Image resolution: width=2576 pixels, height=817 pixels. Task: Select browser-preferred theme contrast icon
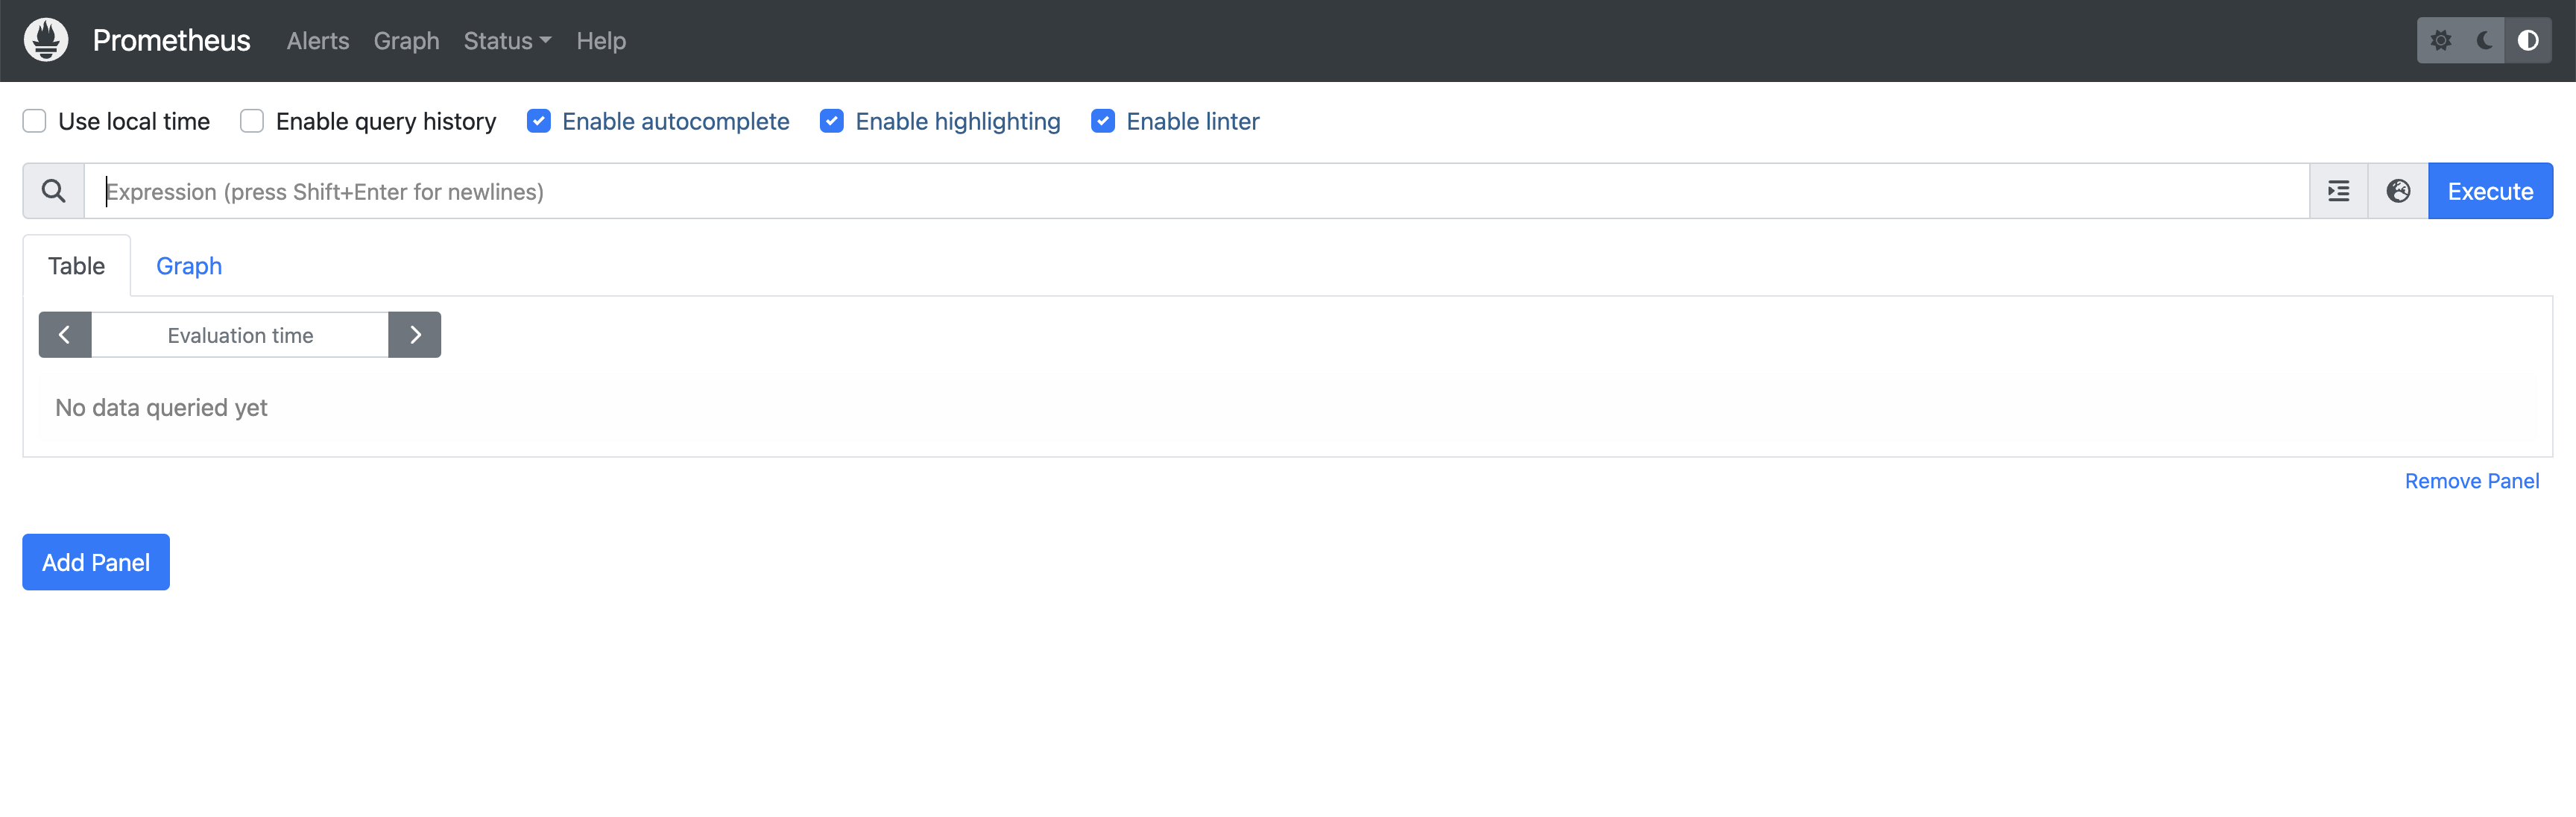(2527, 40)
